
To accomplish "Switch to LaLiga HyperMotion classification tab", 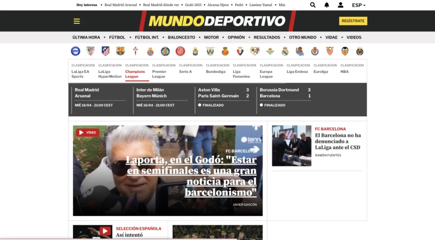I will (x=110, y=71).
